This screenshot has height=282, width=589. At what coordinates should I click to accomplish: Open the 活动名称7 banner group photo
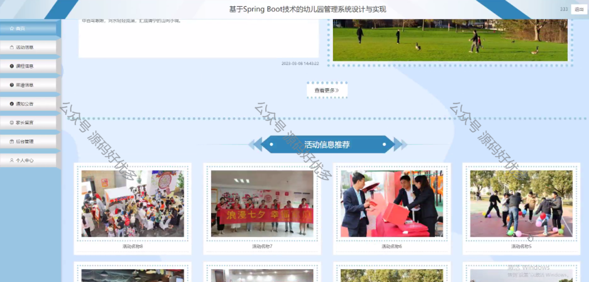pos(262,203)
